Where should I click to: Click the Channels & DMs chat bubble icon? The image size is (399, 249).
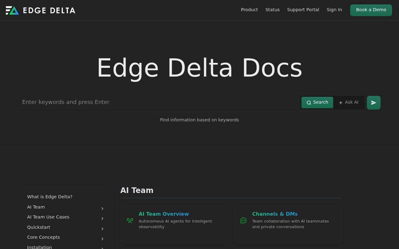[243, 220]
